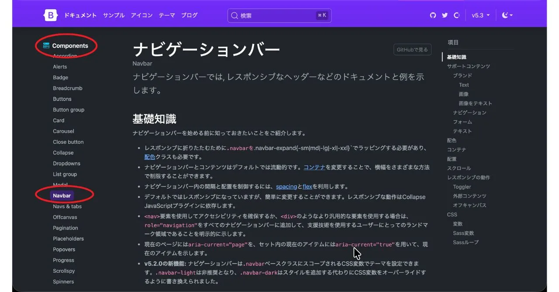Viewport: 559px width, 292px height.
Task: Expand the theme selector dropdown arrow
Action: click(x=512, y=15)
